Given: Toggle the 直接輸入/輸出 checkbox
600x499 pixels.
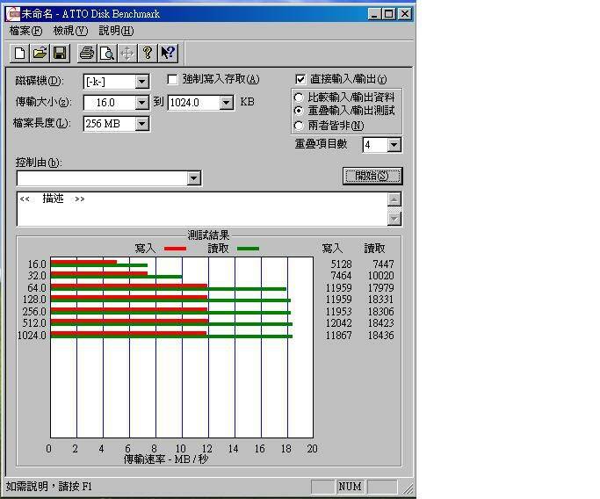Looking at the screenshot, I should [x=300, y=80].
